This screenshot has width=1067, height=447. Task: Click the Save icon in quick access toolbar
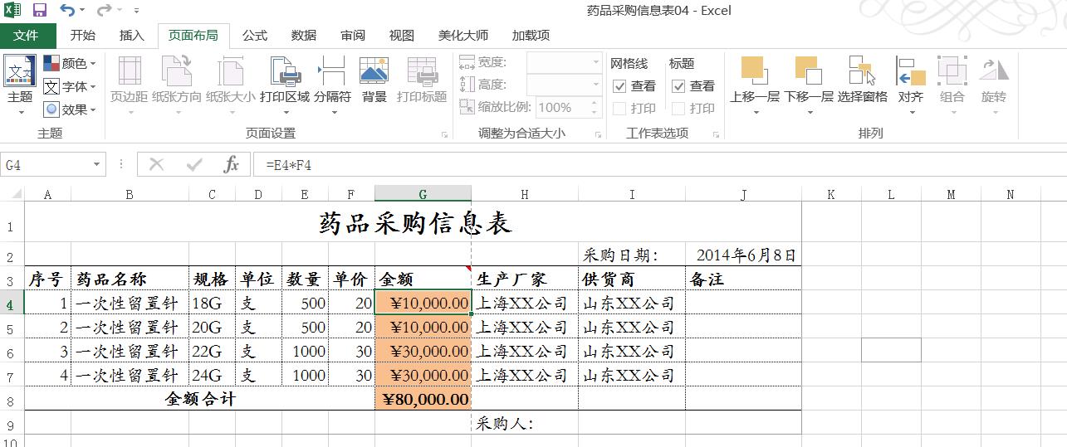click(39, 11)
